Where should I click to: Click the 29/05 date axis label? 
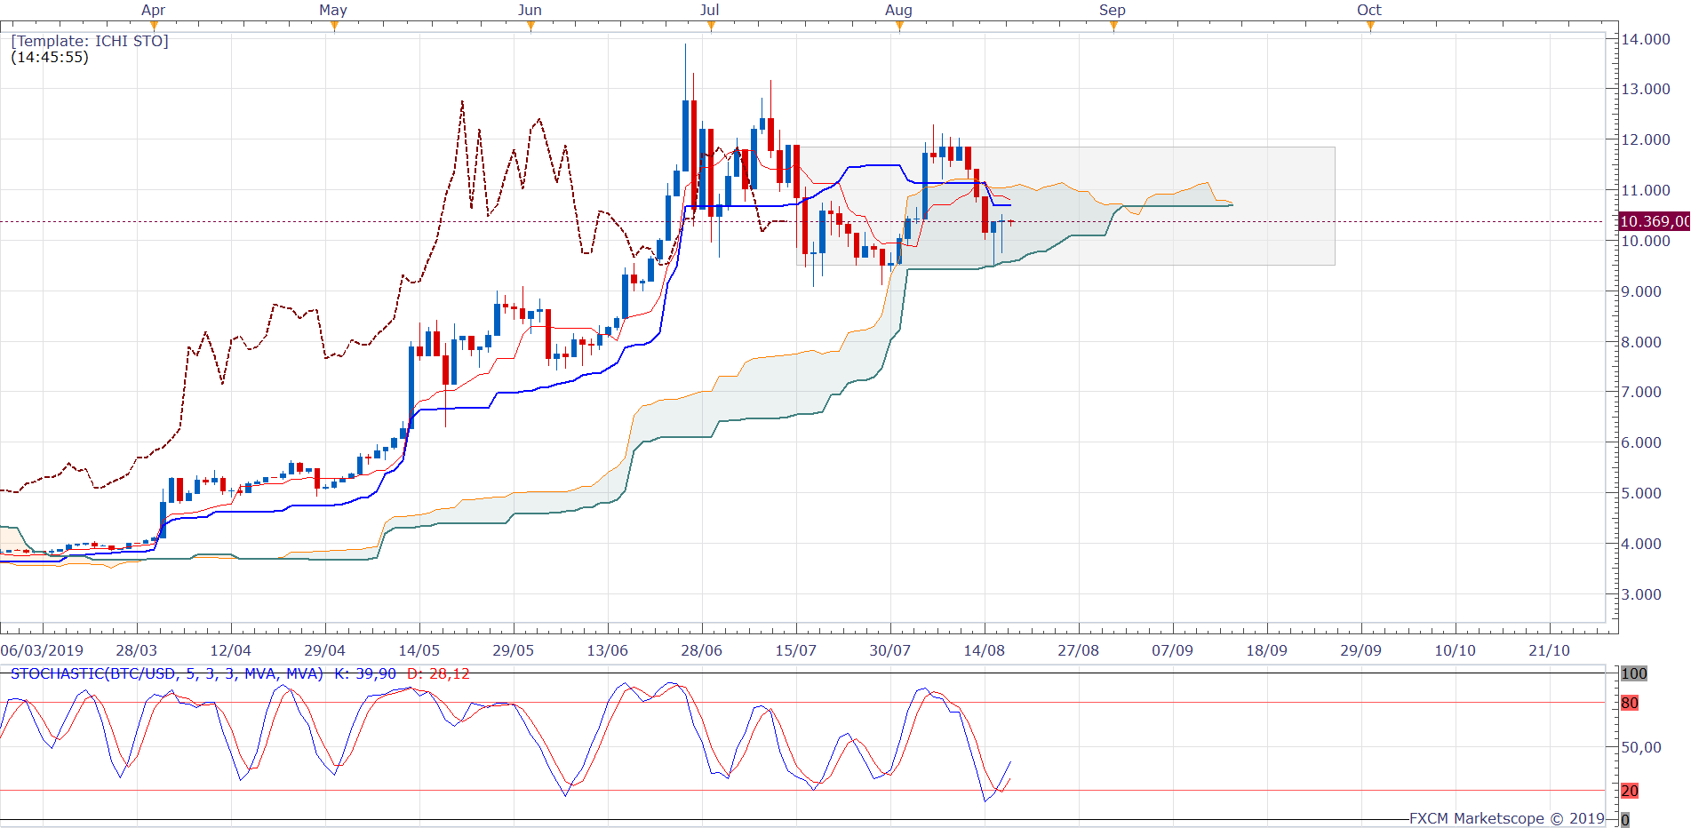click(514, 650)
